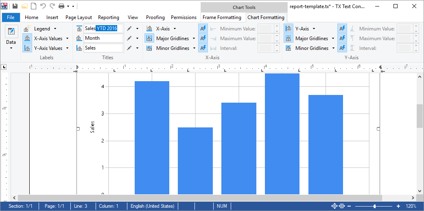This screenshot has height=211, width=424.
Task: Expand Y-Axis Values dropdown arrow
Action: point(67,48)
